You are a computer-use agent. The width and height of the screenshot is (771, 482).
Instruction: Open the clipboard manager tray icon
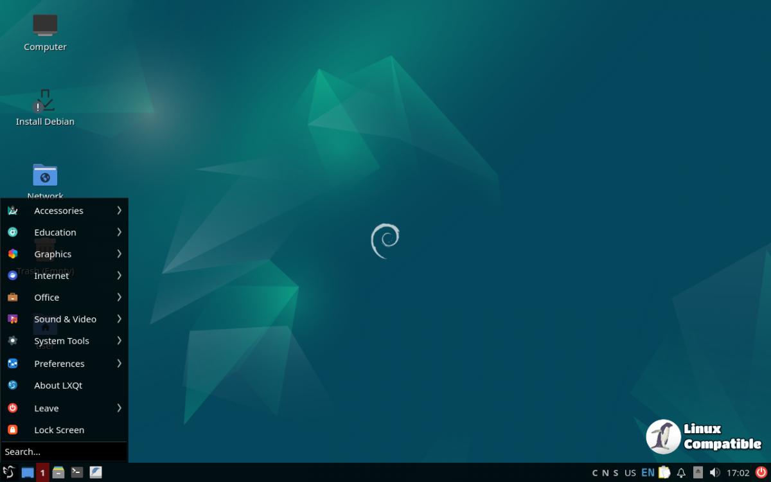[664, 473]
